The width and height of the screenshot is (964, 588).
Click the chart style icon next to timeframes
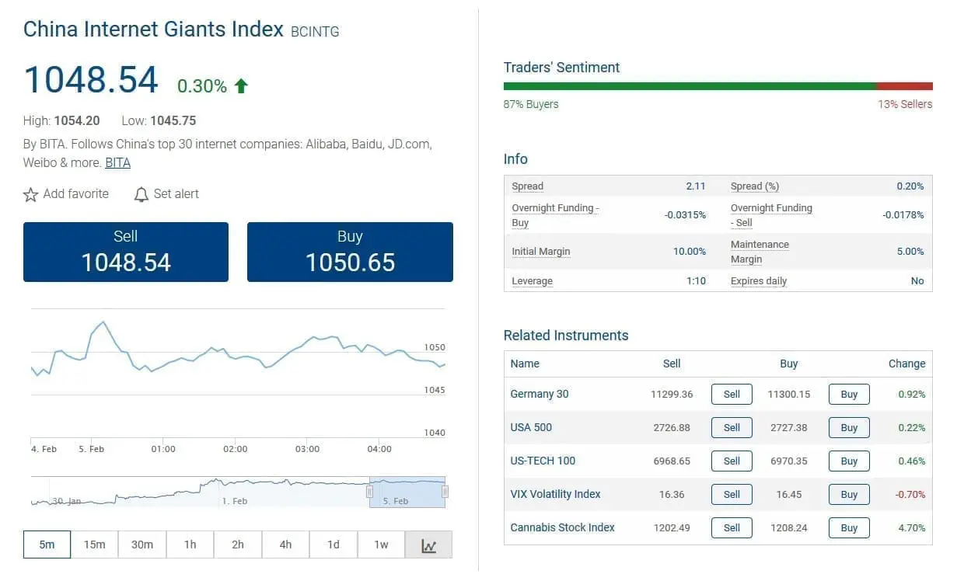(428, 545)
